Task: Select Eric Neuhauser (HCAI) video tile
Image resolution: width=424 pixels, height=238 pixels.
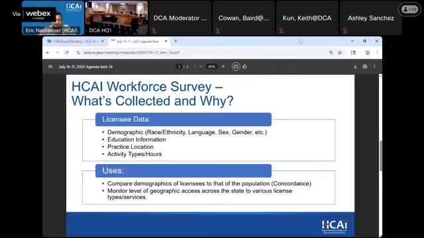Action: [53, 18]
